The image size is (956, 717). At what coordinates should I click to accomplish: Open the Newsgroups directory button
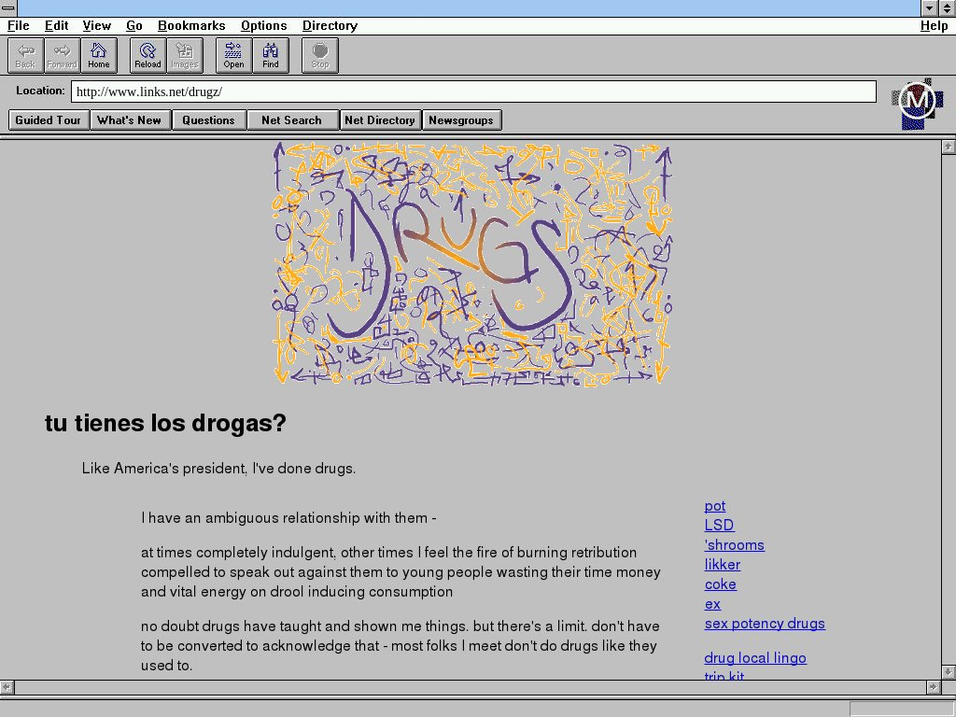tap(461, 120)
